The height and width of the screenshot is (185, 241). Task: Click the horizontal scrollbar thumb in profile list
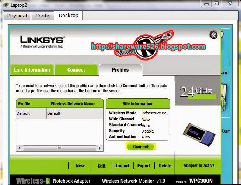59,148
